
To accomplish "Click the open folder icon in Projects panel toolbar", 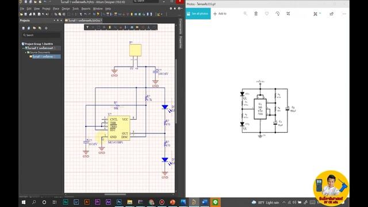I will [34, 28].
